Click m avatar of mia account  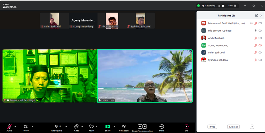pyautogui.click(x=204, y=31)
